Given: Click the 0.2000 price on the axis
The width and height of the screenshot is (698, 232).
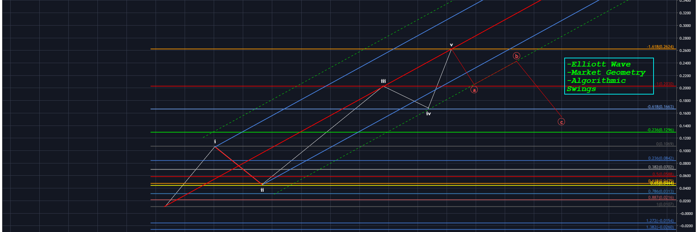Looking at the screenshot, I should (685, 88).
